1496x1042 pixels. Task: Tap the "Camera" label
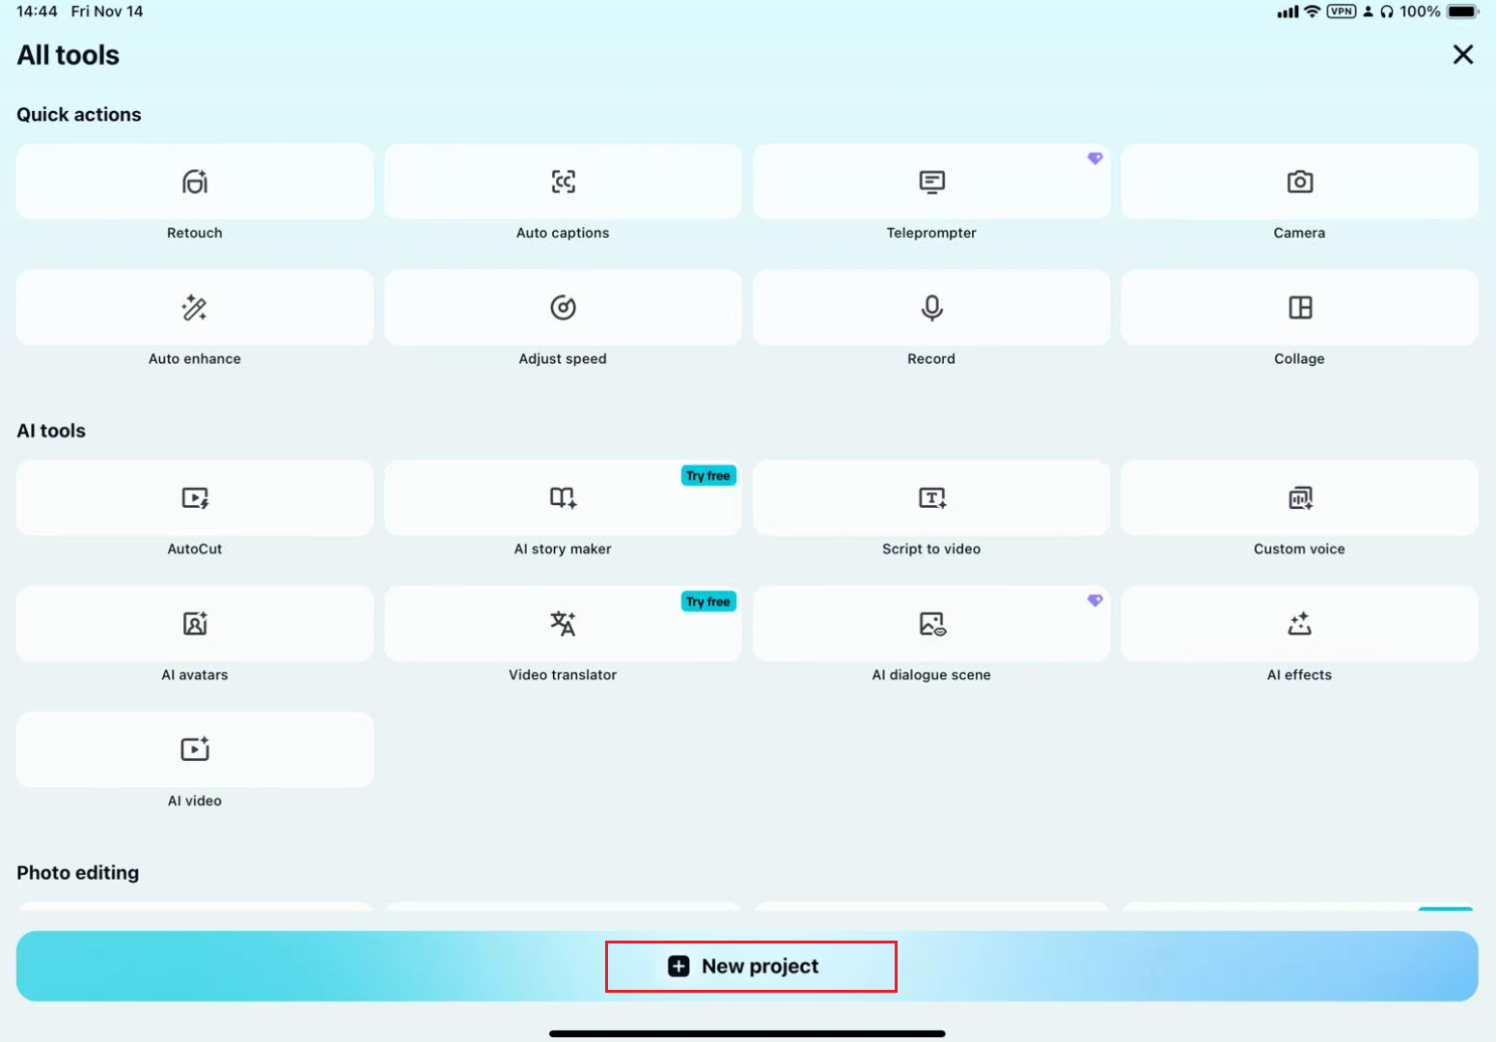click(1299, 233)
